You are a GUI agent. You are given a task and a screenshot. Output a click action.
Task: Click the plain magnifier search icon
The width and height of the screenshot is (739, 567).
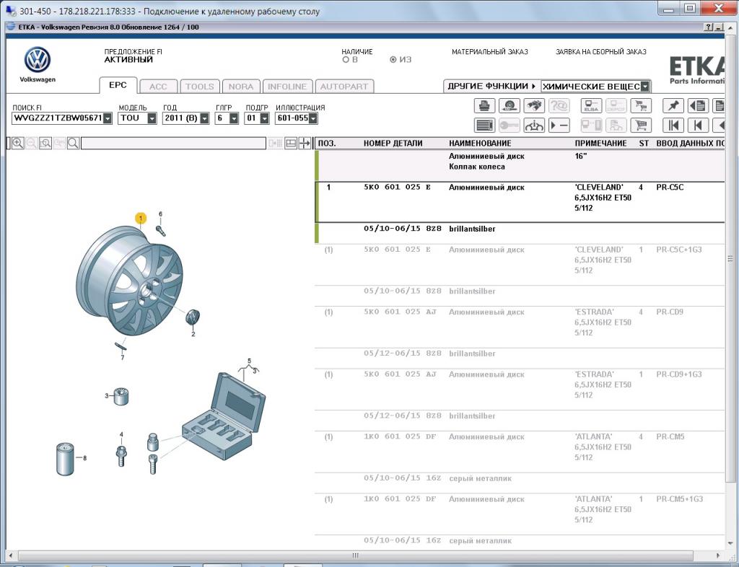pyautogui.click(x=73, y=143)
